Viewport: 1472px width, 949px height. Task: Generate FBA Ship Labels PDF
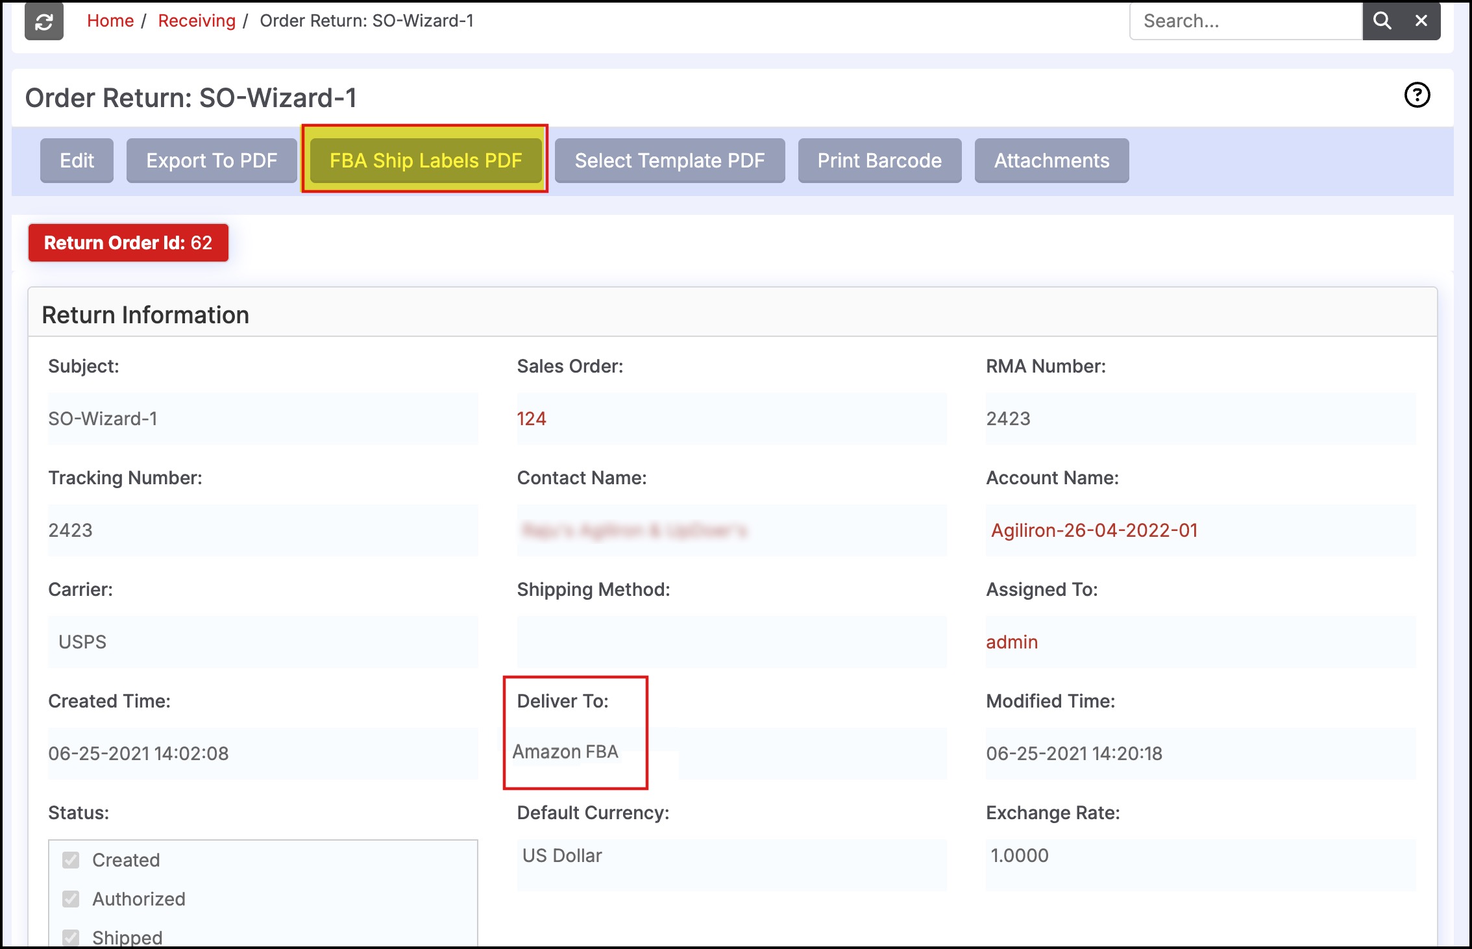(x=426, y=160)
